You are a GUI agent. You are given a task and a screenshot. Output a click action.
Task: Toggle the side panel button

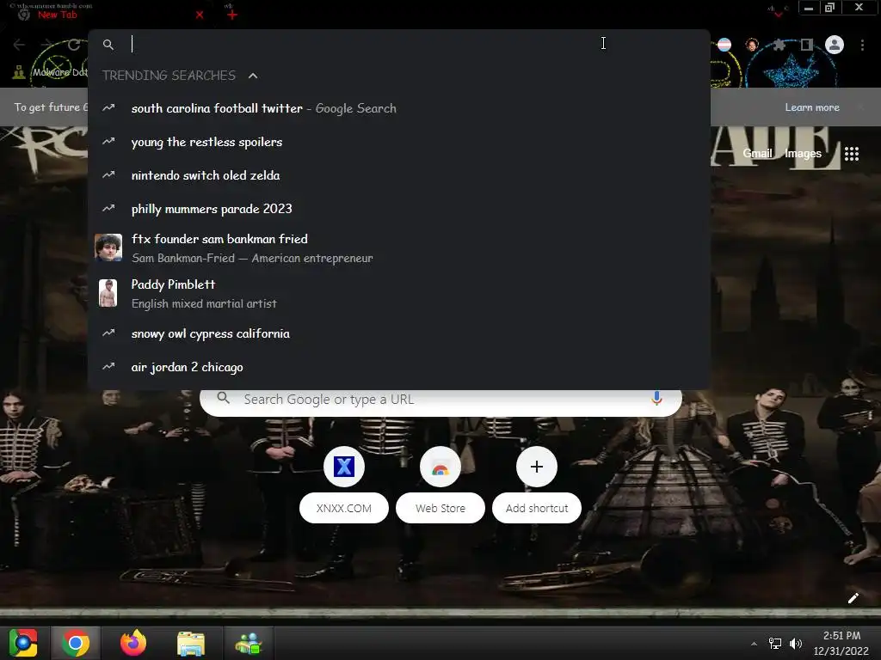806,45
